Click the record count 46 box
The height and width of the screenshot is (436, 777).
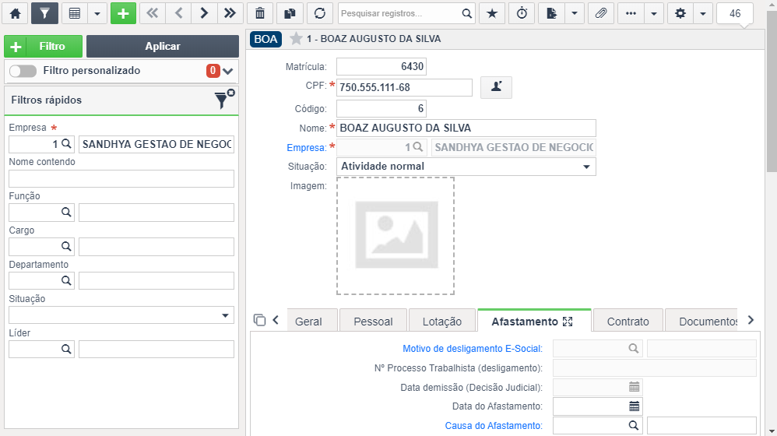pyautogui.click(x=735, y=13)
